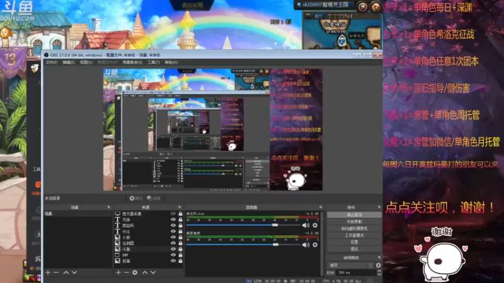Hide the 封面 image source

coord(173,261)
